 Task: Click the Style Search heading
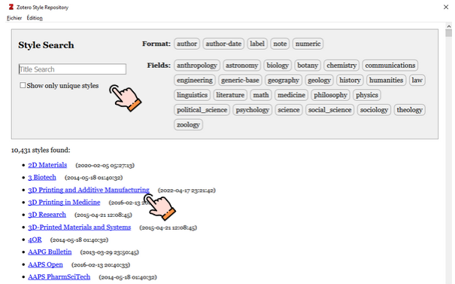point(46,45)
